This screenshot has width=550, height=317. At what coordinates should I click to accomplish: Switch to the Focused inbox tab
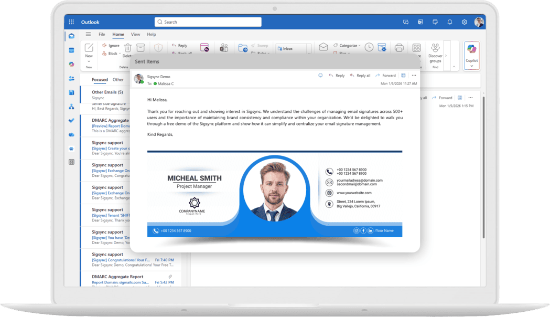[100, 80]
